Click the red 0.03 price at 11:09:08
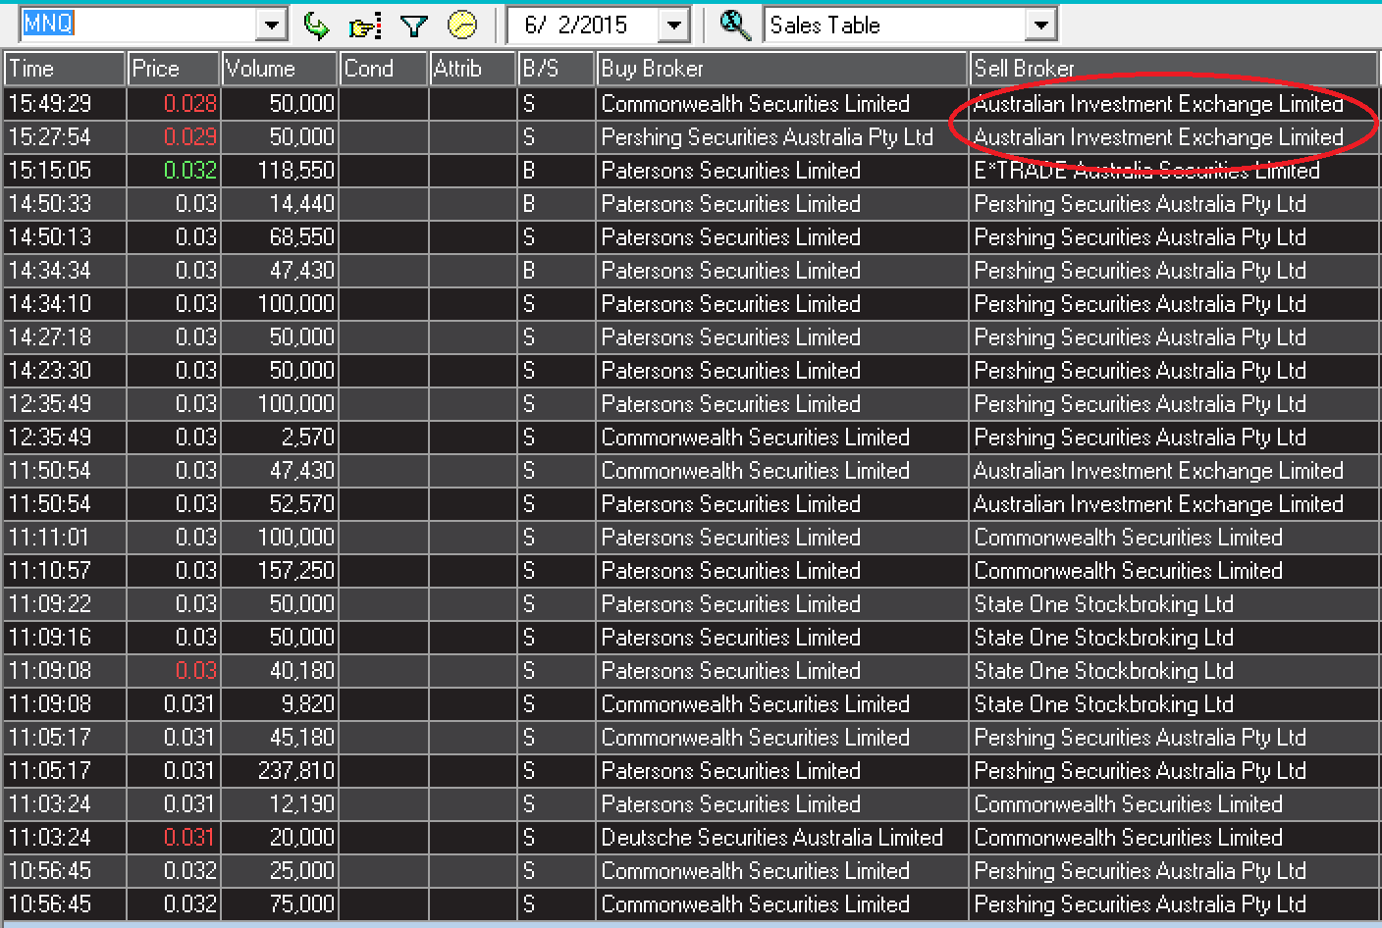This screenshot has height=928, width=1382. click(x=174, y=671)
